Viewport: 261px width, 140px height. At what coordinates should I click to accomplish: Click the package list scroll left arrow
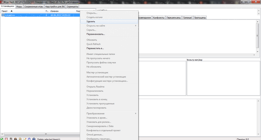(x=2, y=134)
